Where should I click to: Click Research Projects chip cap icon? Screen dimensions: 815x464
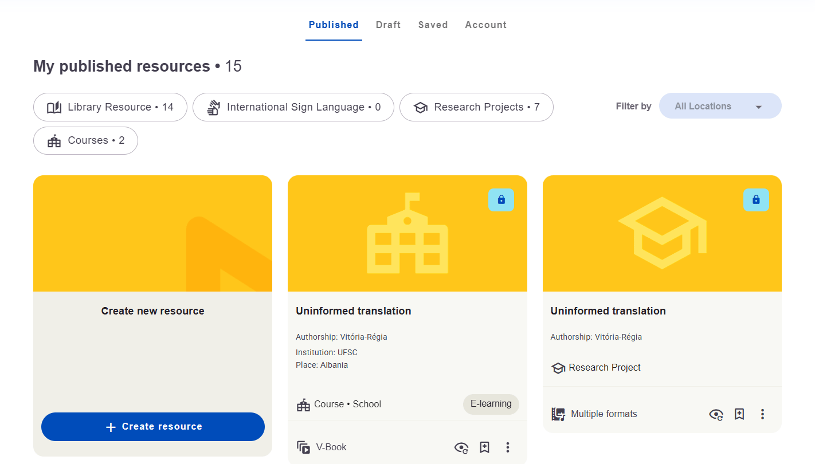(x=421, y=107)
